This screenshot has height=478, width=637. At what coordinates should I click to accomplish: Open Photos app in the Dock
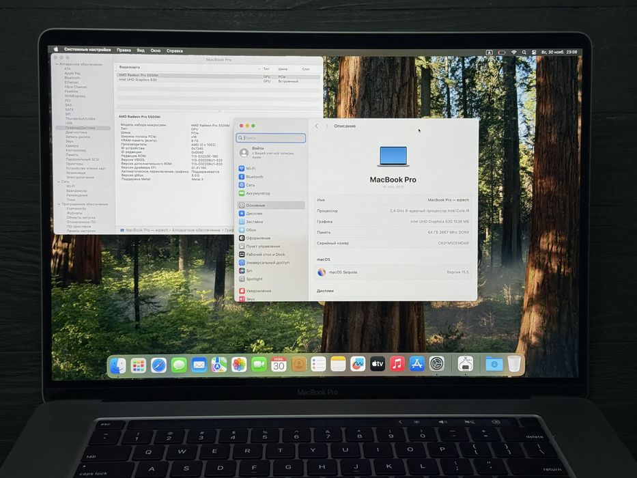coord(239,365)
